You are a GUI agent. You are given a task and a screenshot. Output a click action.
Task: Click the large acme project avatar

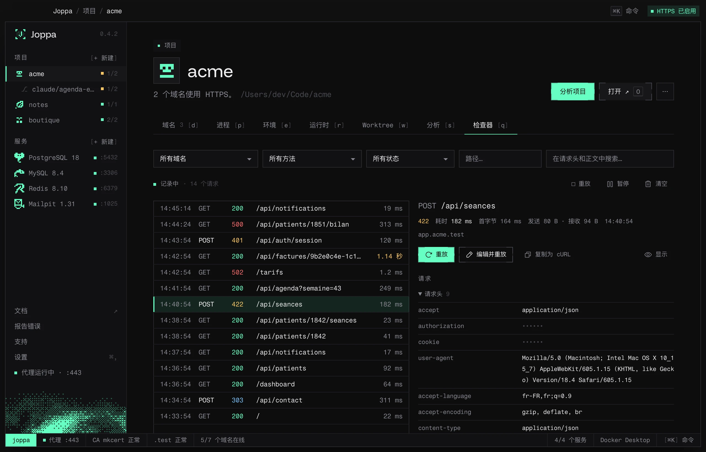tap(167, 71)
